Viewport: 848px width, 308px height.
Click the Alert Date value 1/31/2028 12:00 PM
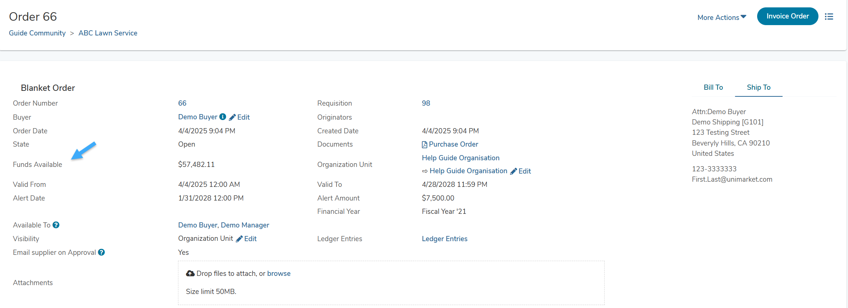[x=211, y=198]
